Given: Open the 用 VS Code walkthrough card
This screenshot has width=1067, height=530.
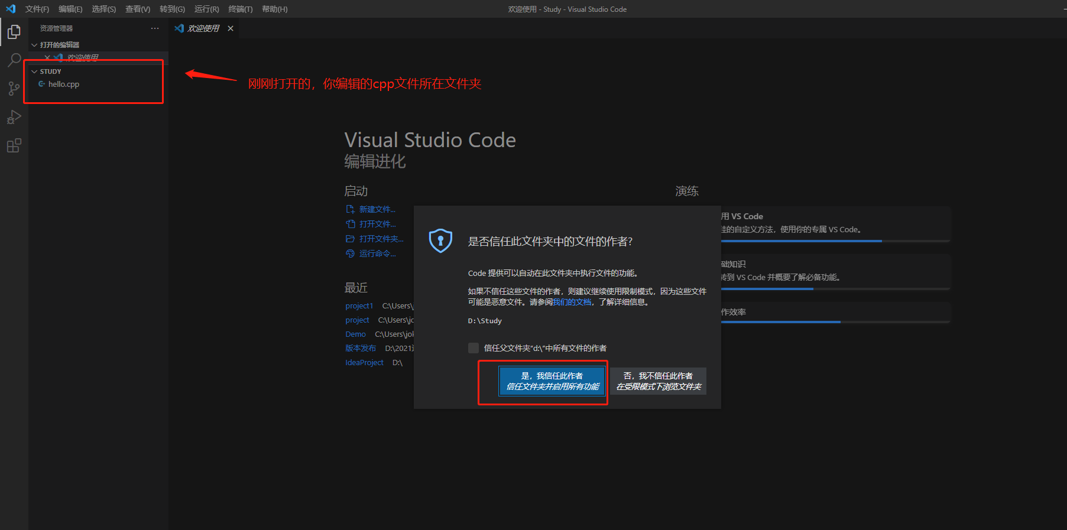Looking at the screenshot, I should click(x=835, y=223).
